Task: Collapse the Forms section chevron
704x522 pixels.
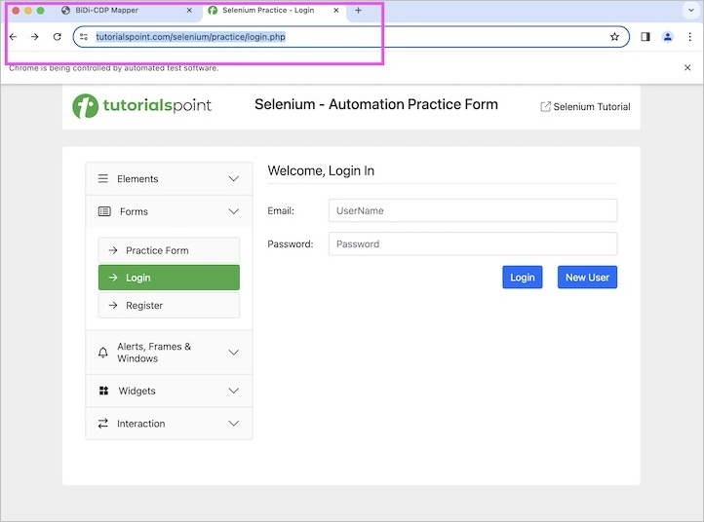Action: point(233,211)
